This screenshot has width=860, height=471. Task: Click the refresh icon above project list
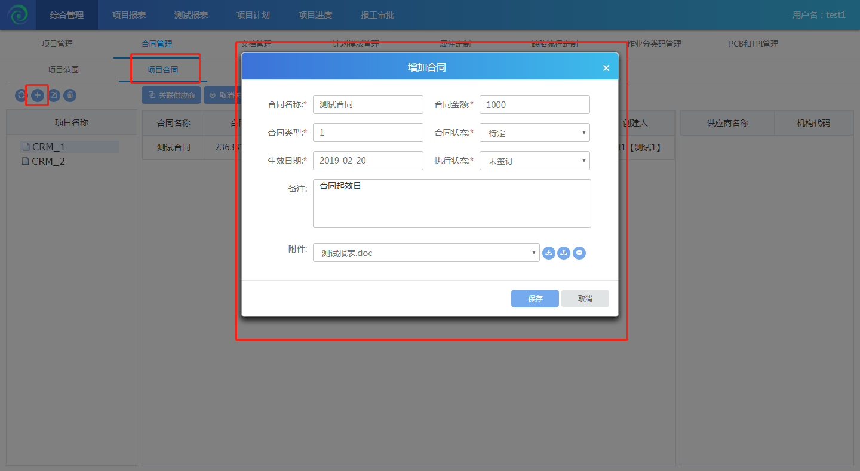21,95
